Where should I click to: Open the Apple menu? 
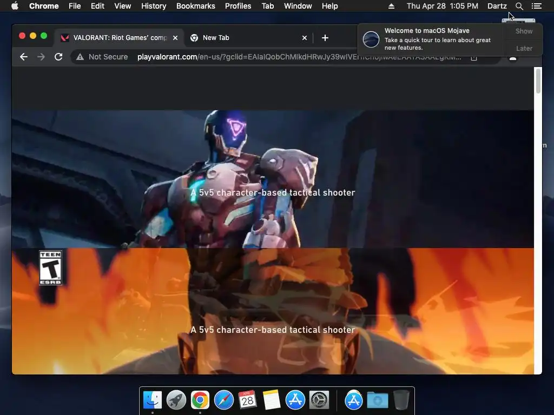click(x=15, y=6)
